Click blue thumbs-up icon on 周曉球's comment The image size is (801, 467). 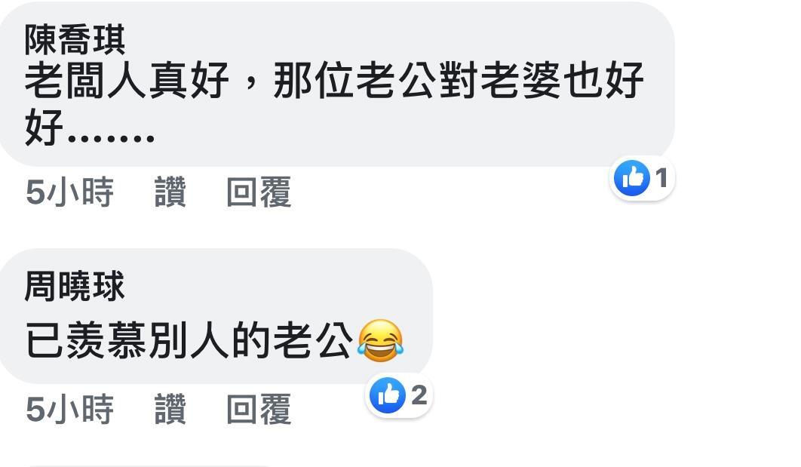click(388, 395)
